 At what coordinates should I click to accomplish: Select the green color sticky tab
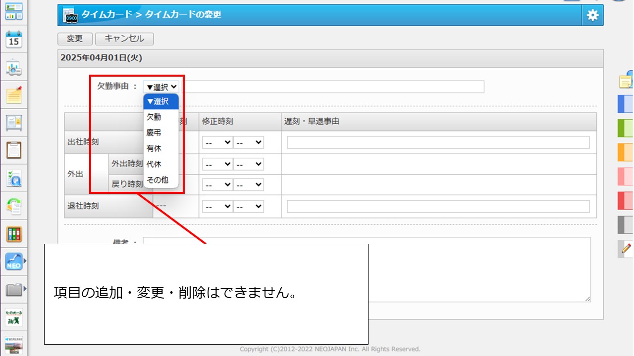(x=625, y=128)
